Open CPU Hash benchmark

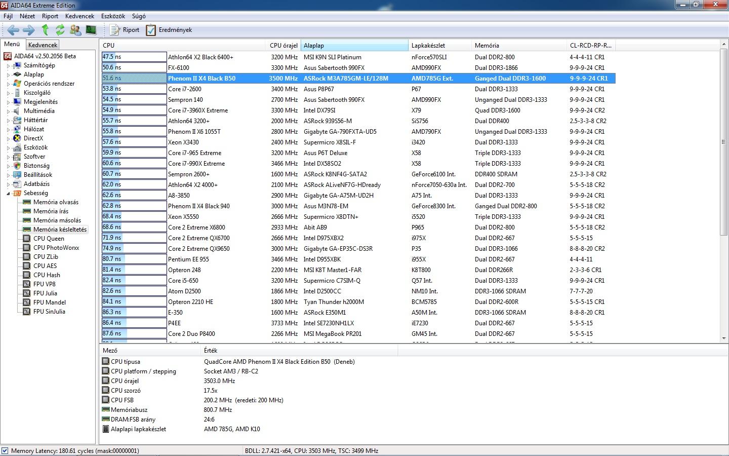tap(47, 275)
